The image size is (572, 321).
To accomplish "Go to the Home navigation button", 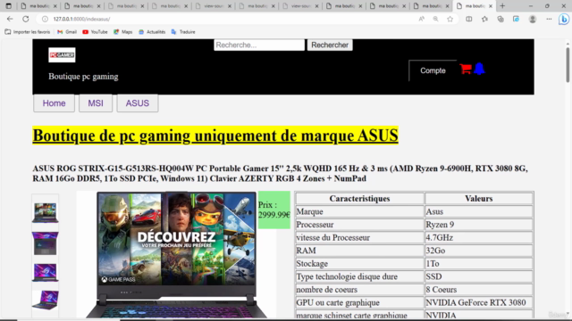I will (54, 103).
